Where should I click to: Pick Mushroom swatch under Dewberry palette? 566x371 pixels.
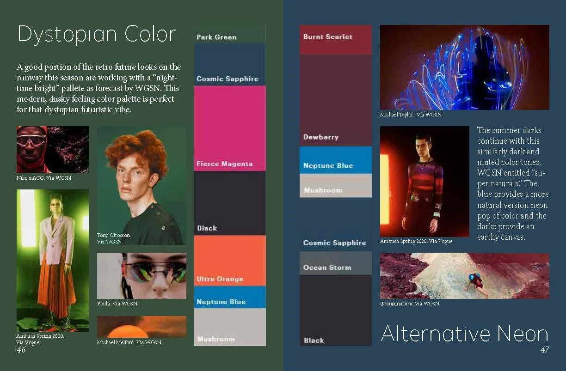335,186
